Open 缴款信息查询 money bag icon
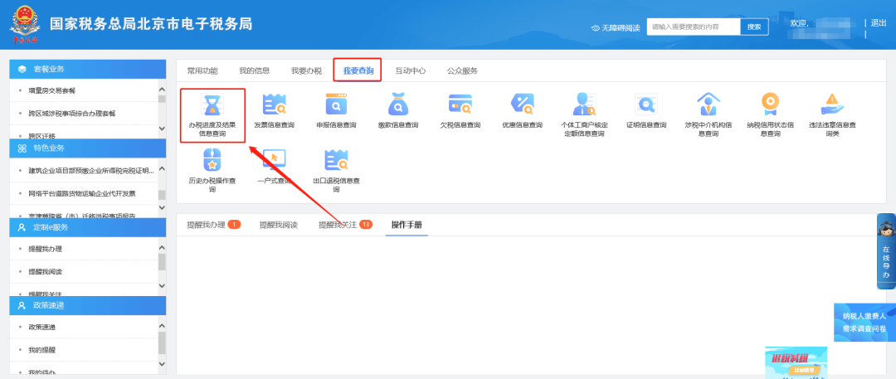The image size is (896, 379). coord(397,104)
